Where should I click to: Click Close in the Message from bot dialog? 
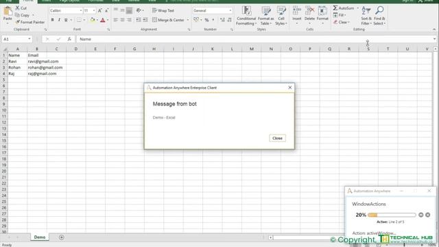point(277,138)
